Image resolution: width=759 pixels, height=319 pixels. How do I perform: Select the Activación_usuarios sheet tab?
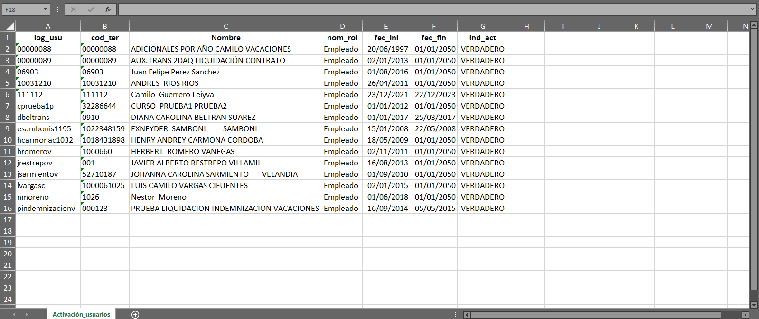pyautogui.click(x=81, y=314)
